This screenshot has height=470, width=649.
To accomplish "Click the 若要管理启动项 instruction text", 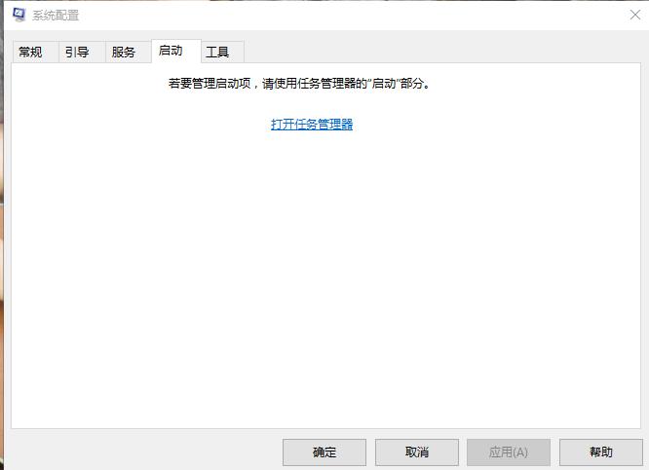I will coord(299,84).
